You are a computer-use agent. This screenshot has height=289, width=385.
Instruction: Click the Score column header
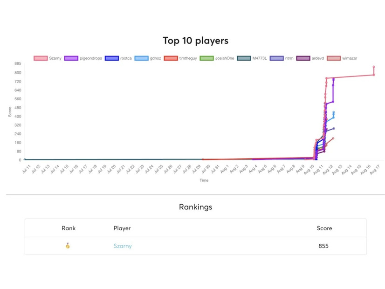pos(324,228)
